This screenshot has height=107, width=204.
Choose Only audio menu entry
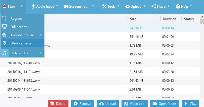[x=22, y=53]
